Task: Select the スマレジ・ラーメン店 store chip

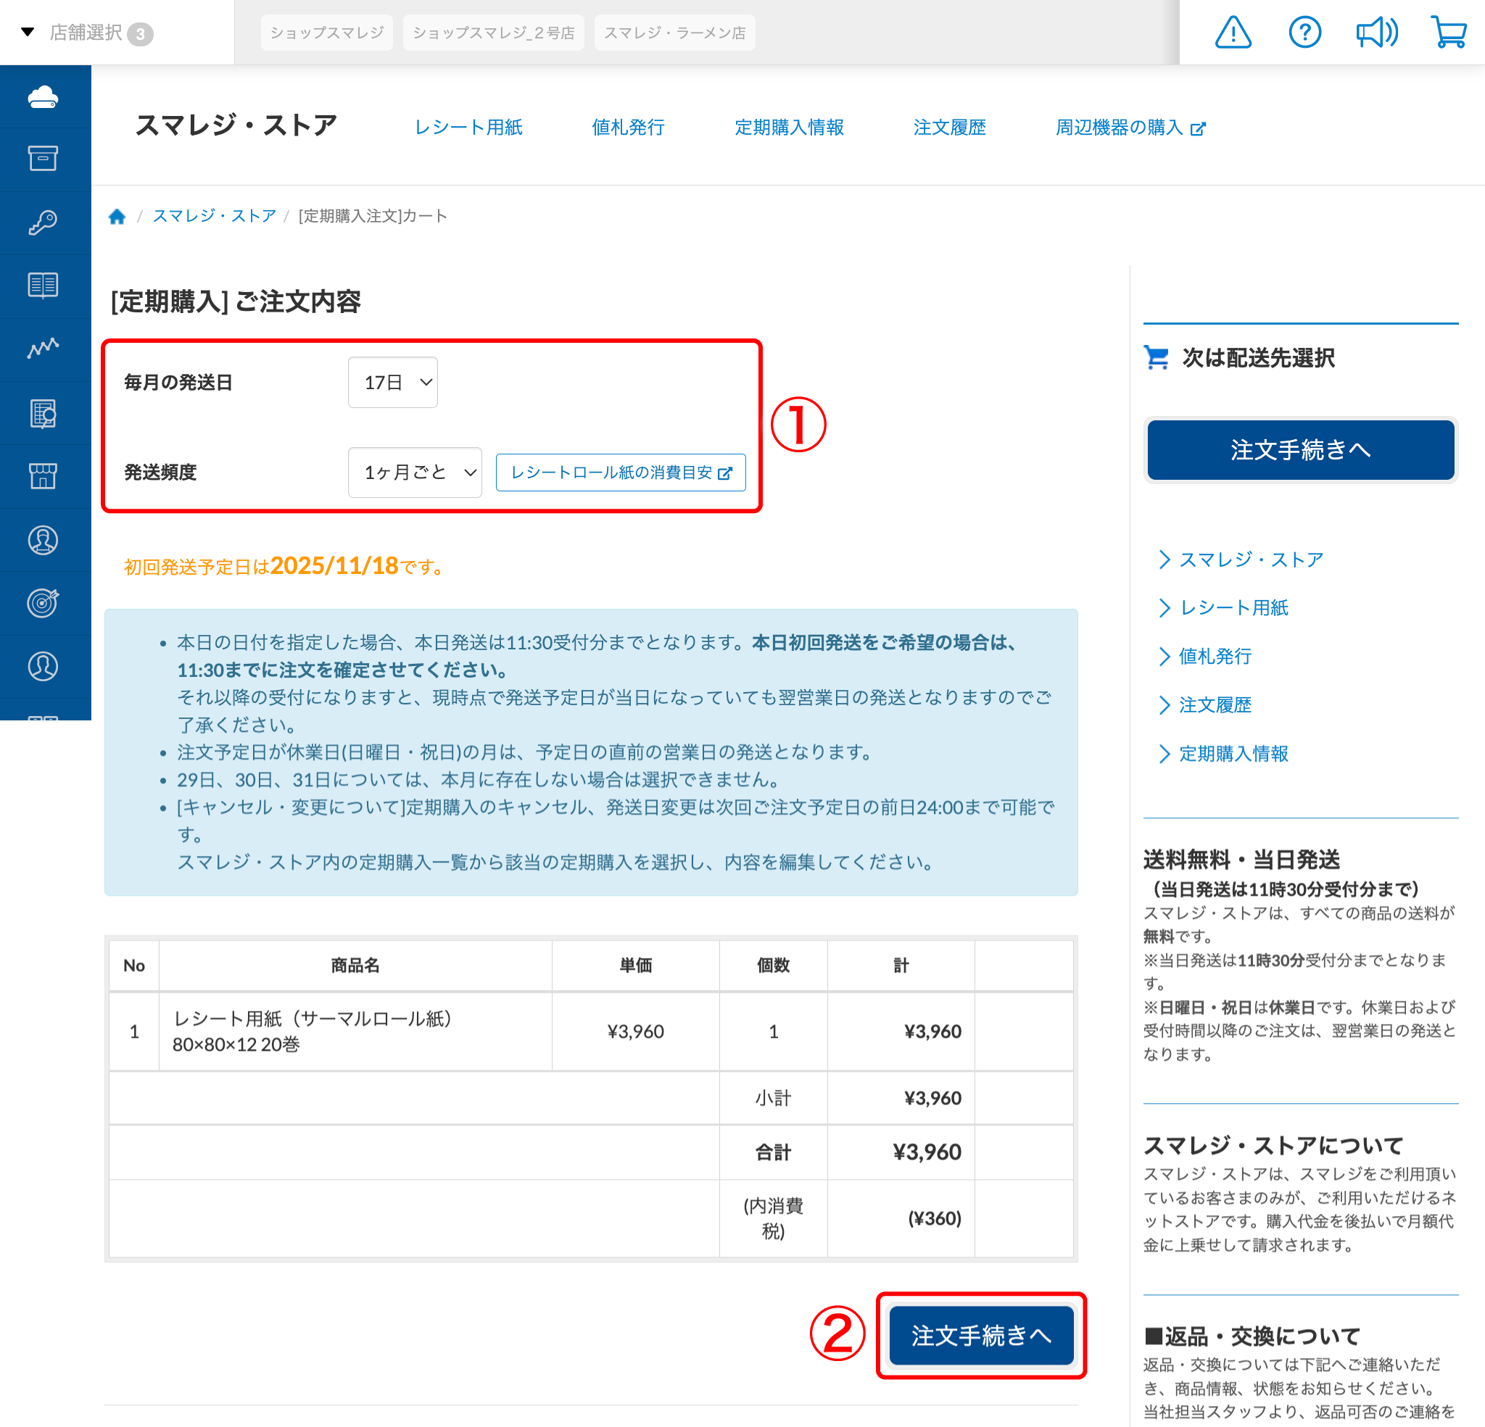Action: pos(674,32)
